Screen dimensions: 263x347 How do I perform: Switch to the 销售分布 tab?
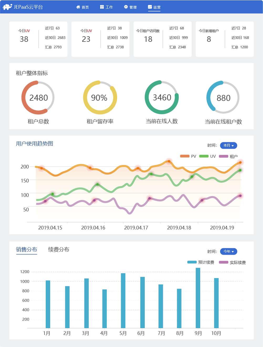coord(27,249)
